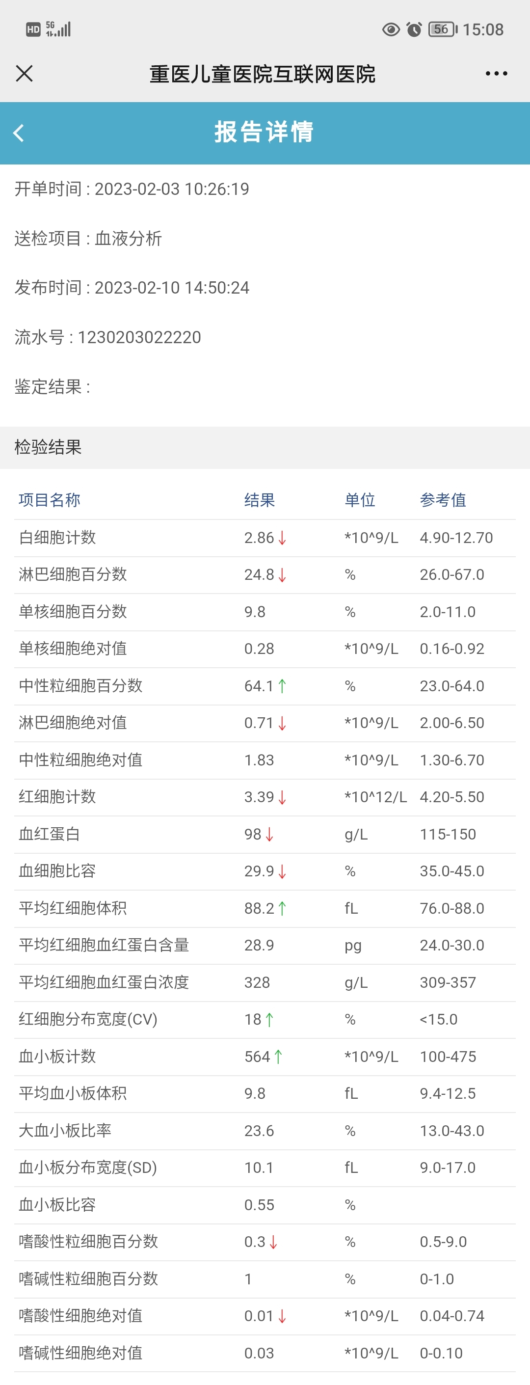Tap the 报告详情 page title
The image size is (530, 1385).
click(x=264, y=132)
